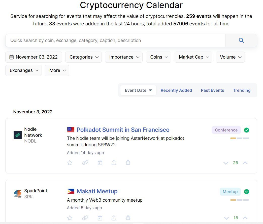Click the importance level bar on Makati Meetup
This screenshot has width=263, height=224.
click(239, 200)
